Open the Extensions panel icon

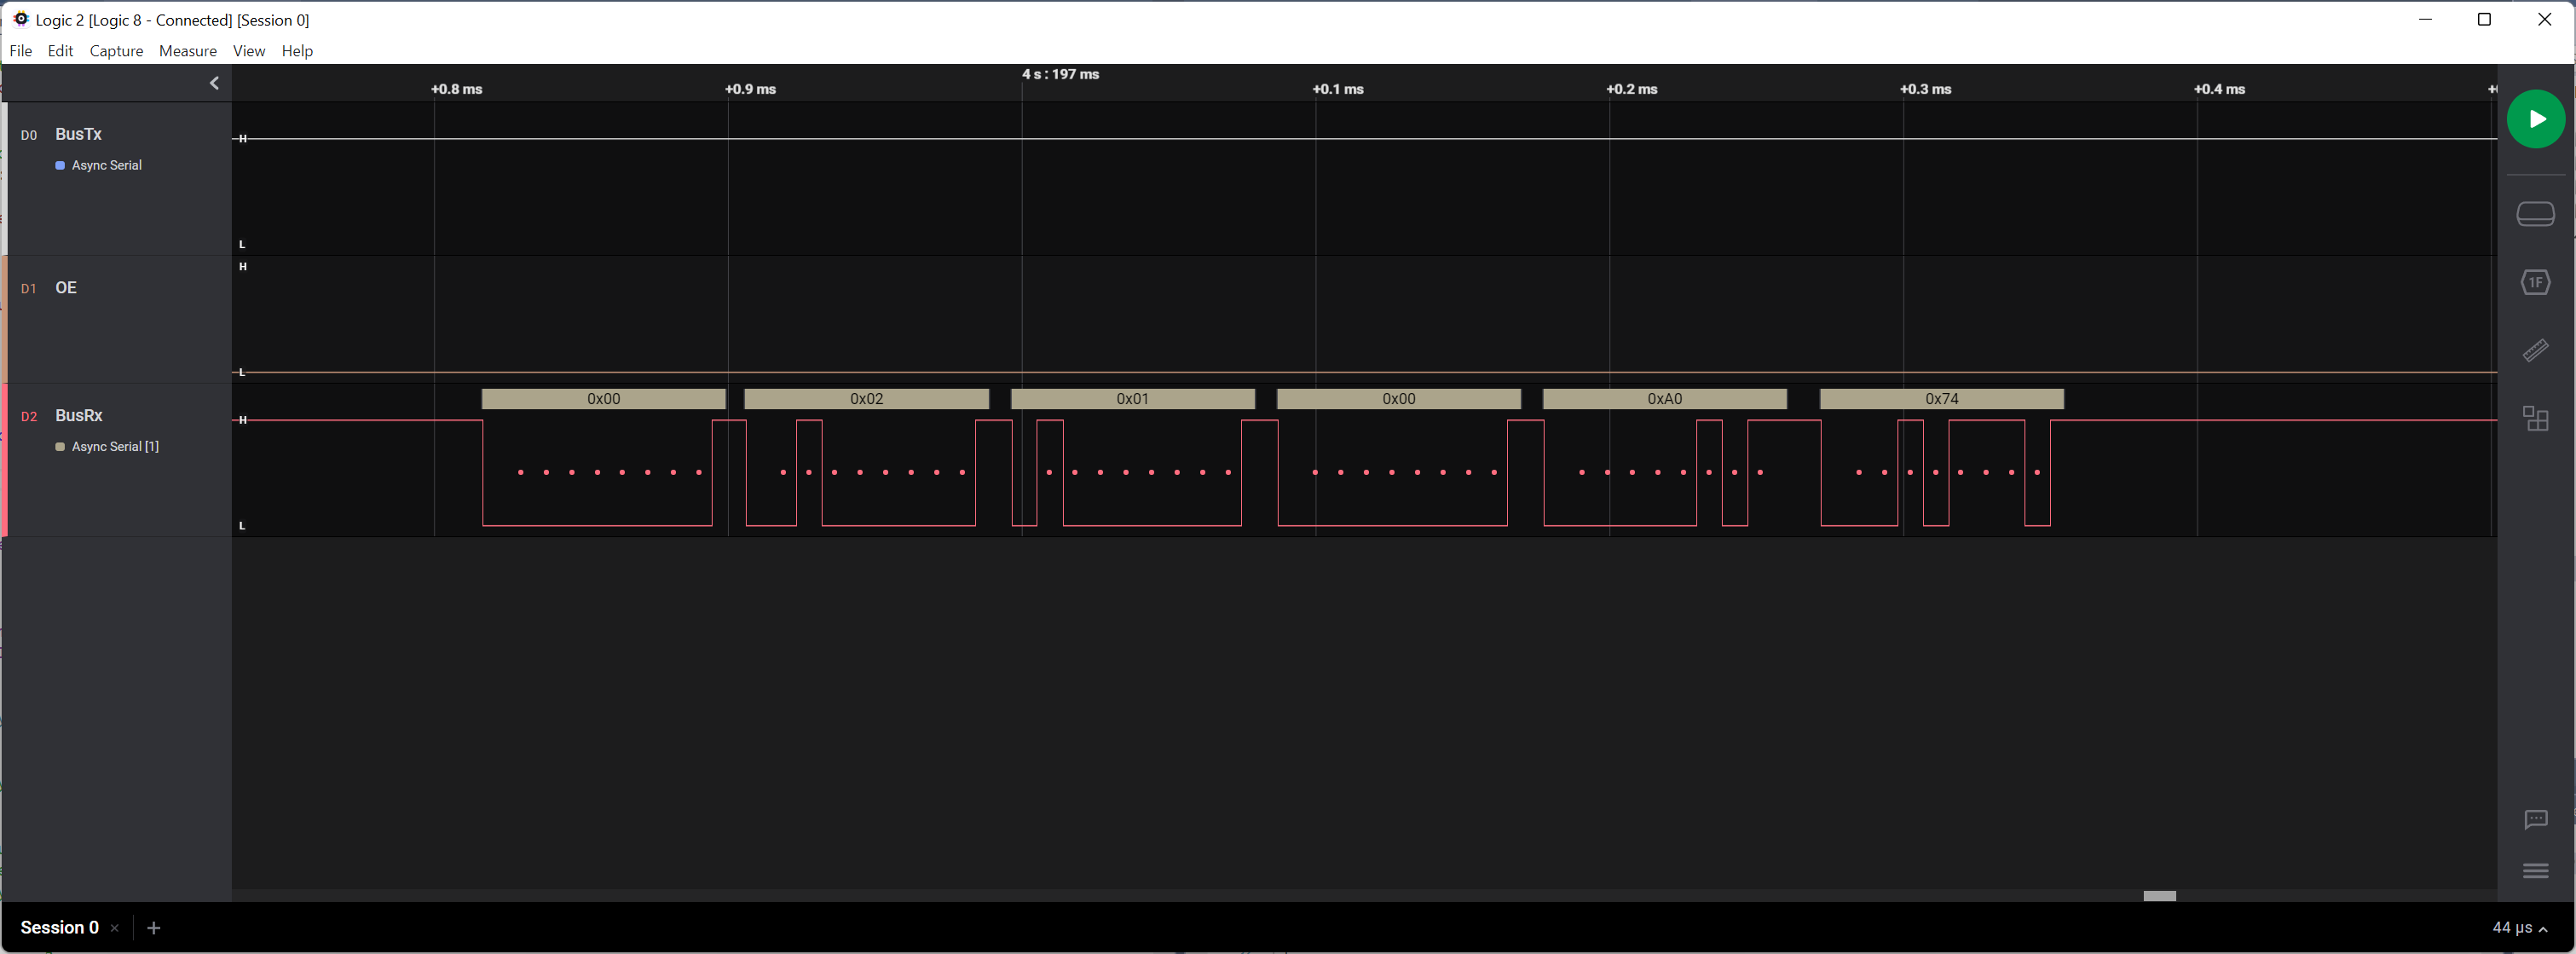[2535, 418]
